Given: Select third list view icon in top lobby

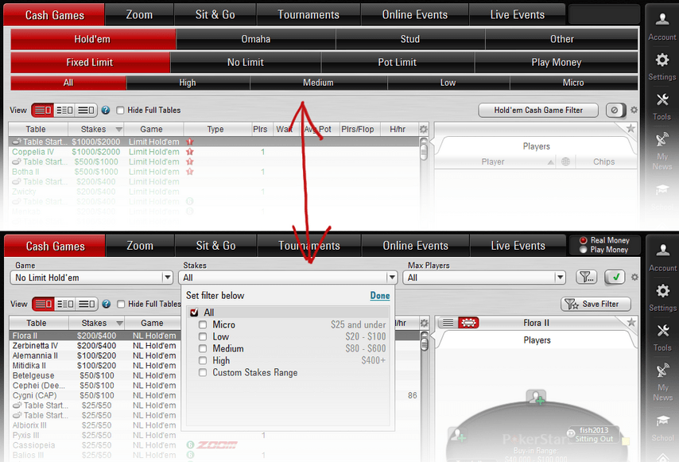Looking at the screenshot, I should (x=86, y=111).
